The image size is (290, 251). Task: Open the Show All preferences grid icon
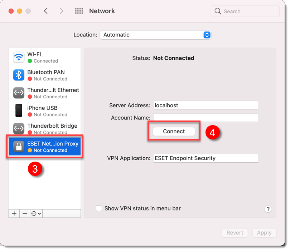coord(79,11)
